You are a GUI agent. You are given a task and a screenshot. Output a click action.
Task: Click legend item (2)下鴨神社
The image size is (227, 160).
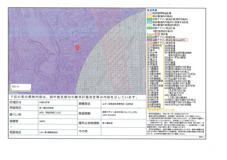[x=154, y=48]
